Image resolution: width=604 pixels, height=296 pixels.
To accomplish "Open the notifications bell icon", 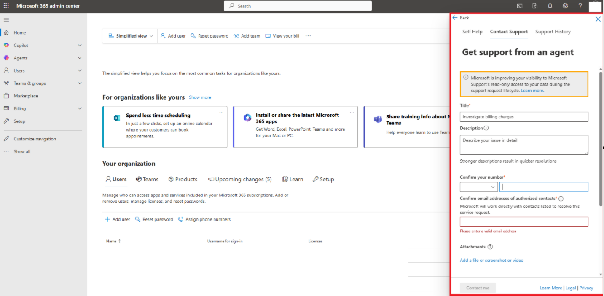I will click(550, 6).
